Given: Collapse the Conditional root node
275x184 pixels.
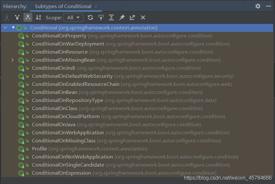Looking at the screenshot, I should click(x=5, y=27).
